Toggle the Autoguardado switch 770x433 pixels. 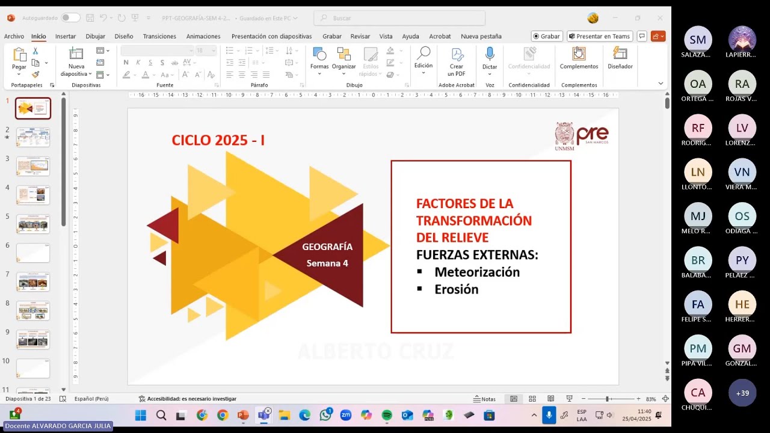coord(70,18)
